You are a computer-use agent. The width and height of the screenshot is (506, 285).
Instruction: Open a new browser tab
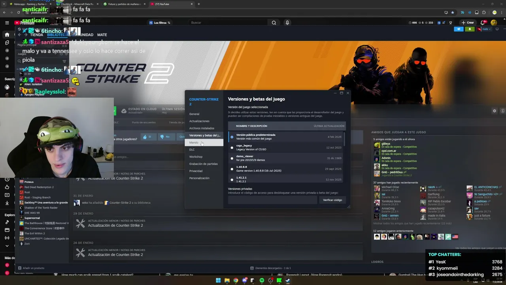(x=199, y=4)
